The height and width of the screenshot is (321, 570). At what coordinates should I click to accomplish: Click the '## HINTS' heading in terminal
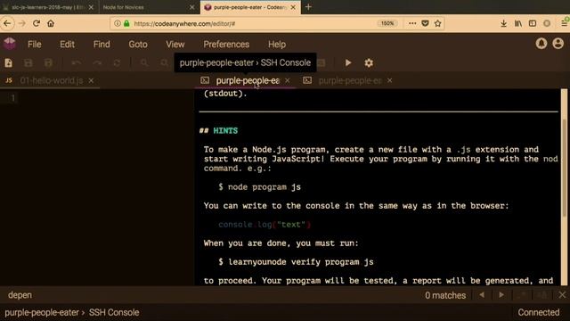click(218, 131)
